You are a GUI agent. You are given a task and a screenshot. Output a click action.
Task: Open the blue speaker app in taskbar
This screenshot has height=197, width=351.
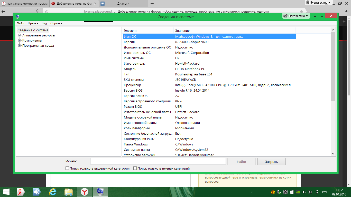point(36,192)
